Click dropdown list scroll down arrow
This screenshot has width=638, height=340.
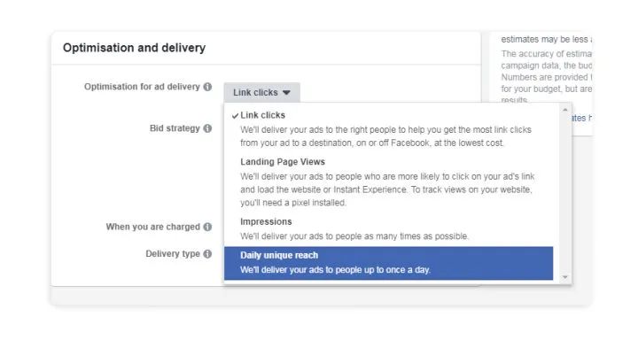pos(564,277)
